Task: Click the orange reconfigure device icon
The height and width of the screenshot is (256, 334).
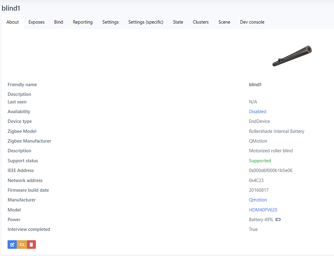Action: 22,244
